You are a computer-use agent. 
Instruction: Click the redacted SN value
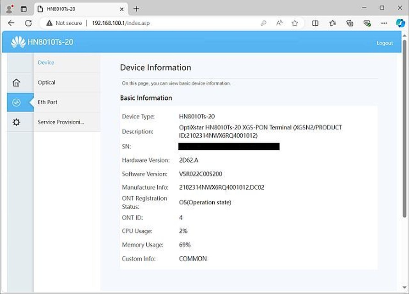pos(229,147)
